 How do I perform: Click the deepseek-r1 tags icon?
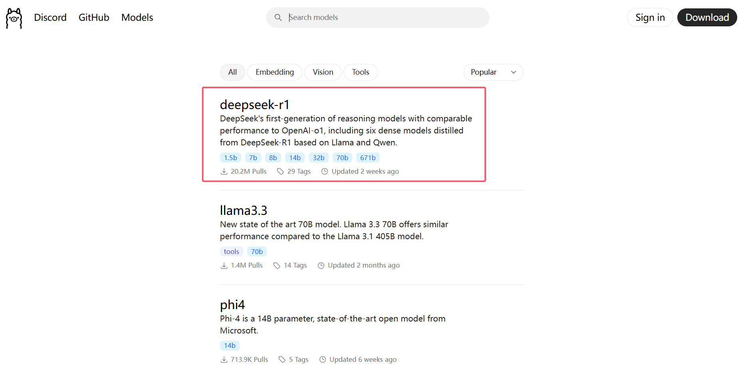(280, 171)
